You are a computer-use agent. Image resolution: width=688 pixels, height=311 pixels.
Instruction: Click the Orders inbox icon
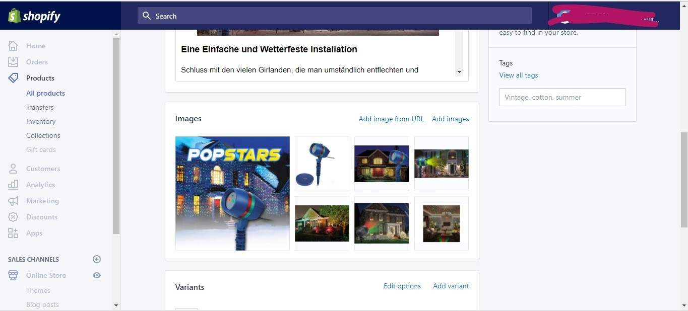pos(13,62)
